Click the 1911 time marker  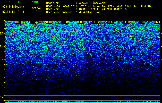(x=18, y=22)
